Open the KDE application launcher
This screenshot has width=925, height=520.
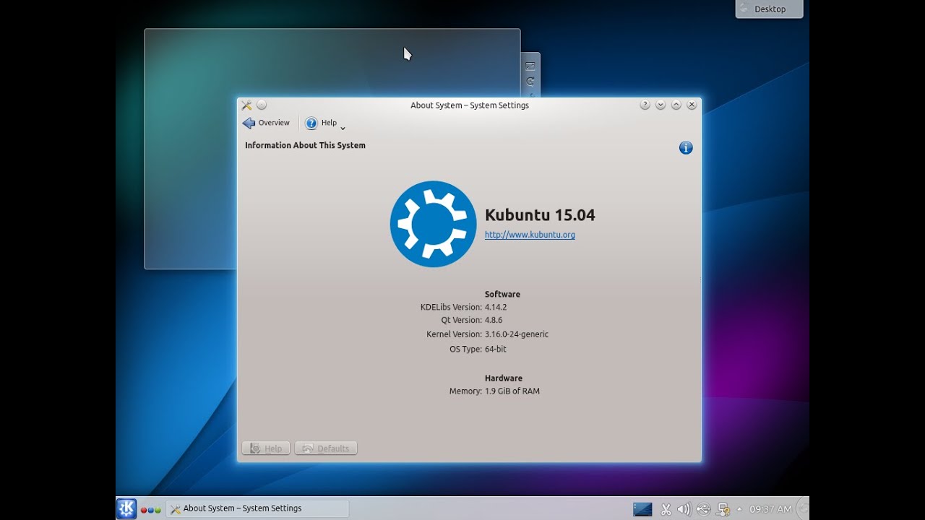pyautogui.click(x=126, y=508)
